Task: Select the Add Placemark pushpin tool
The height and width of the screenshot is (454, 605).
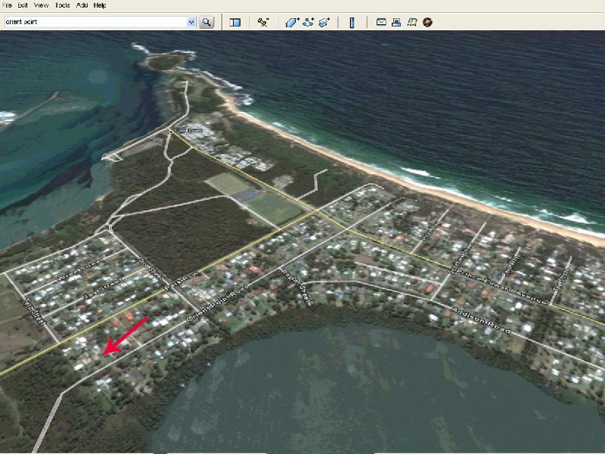Action: pyautogui.click(x=262, y=22)
